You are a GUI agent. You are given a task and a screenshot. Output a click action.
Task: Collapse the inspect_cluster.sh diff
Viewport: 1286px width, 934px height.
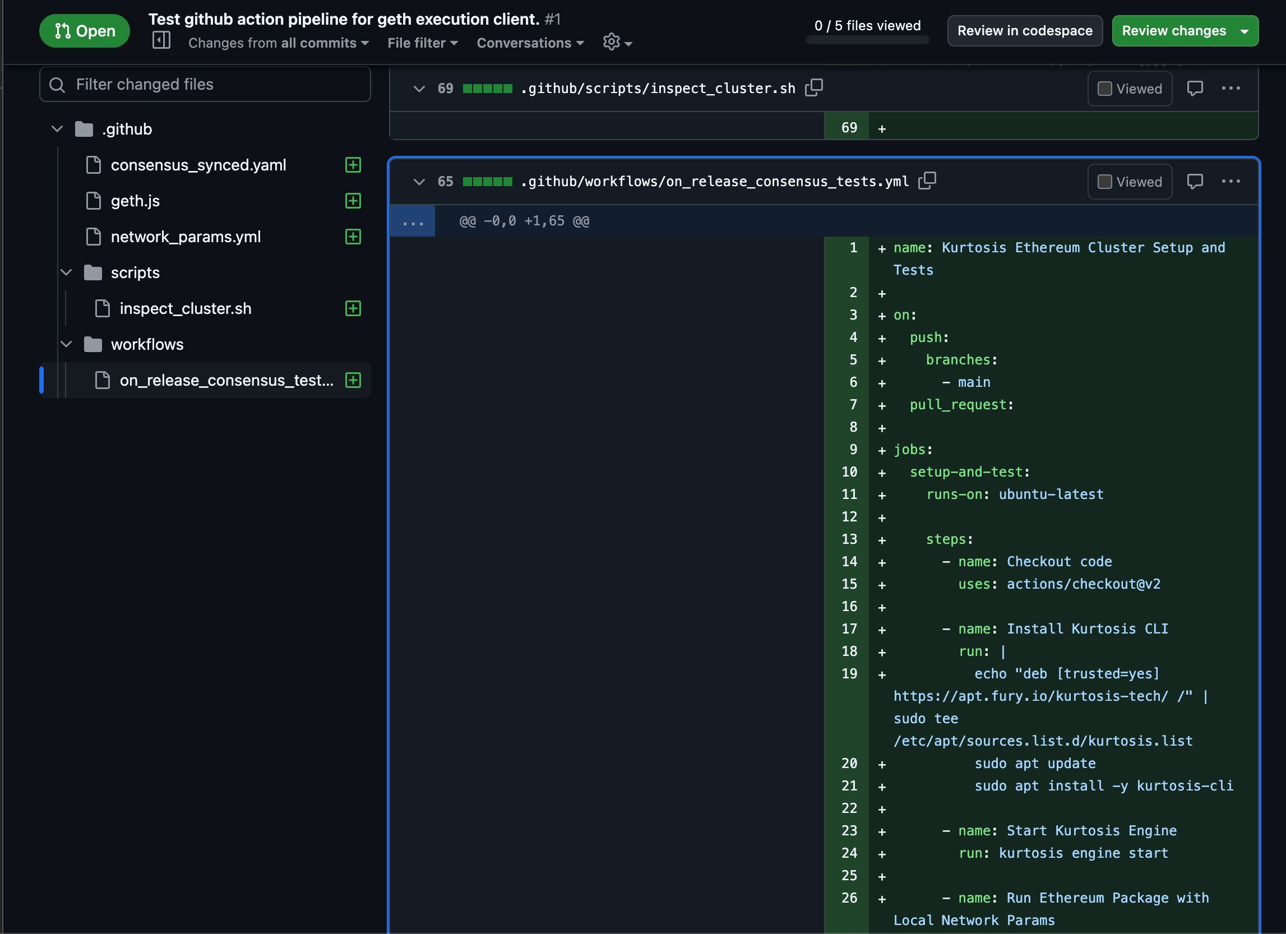pos(418,89)
